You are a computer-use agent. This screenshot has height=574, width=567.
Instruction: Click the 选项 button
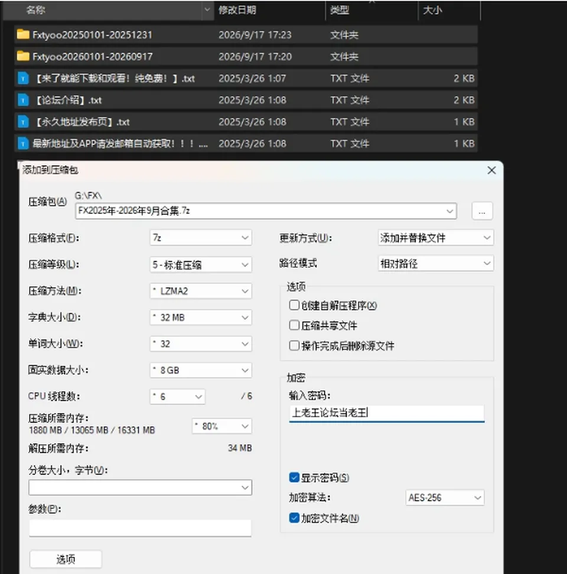click(66, 559)
